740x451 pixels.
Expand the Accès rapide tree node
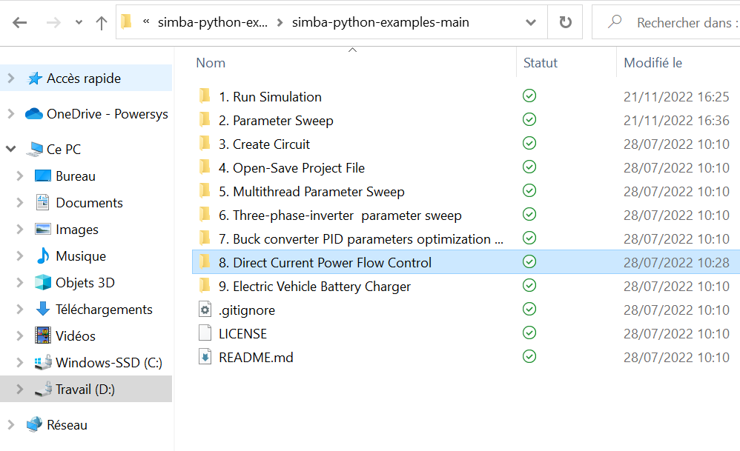pos(10,78)
